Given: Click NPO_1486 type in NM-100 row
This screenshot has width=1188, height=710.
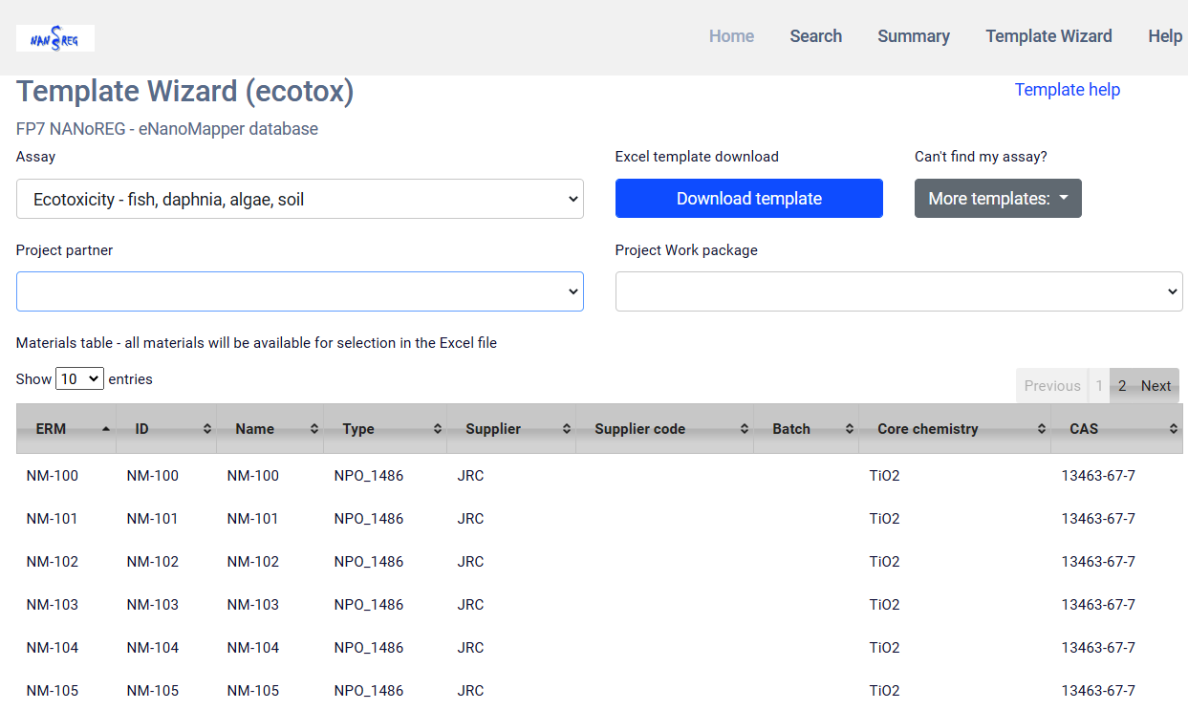Looking at the screenshot, I should (x=369, y=476).
